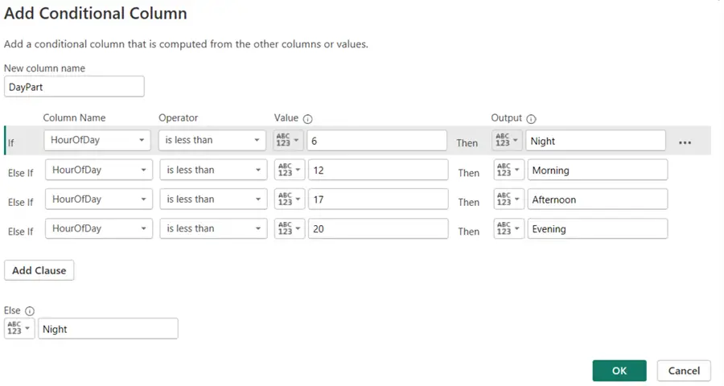Open the Else type selector beside Night
724x386 pixels.
click(19, 329)
